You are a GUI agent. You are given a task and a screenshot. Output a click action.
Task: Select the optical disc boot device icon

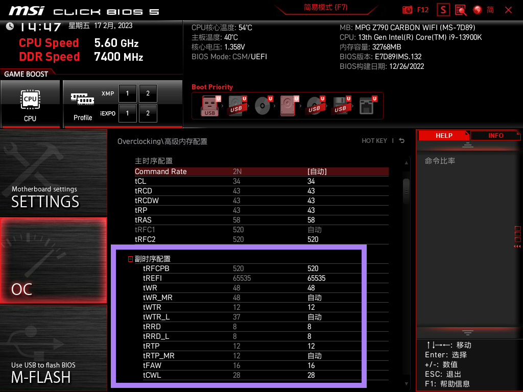(263, 106)
